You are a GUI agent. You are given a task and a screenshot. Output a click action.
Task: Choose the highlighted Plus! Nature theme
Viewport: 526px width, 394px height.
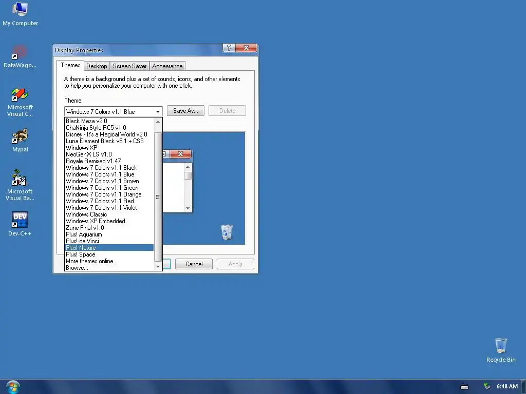109,248
